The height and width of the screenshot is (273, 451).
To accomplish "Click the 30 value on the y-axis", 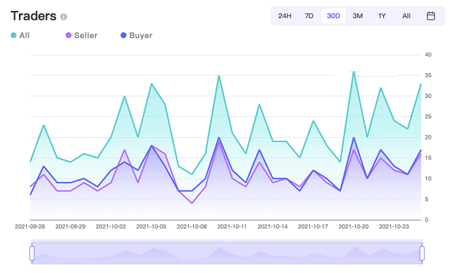I will (x=428, y=96).
